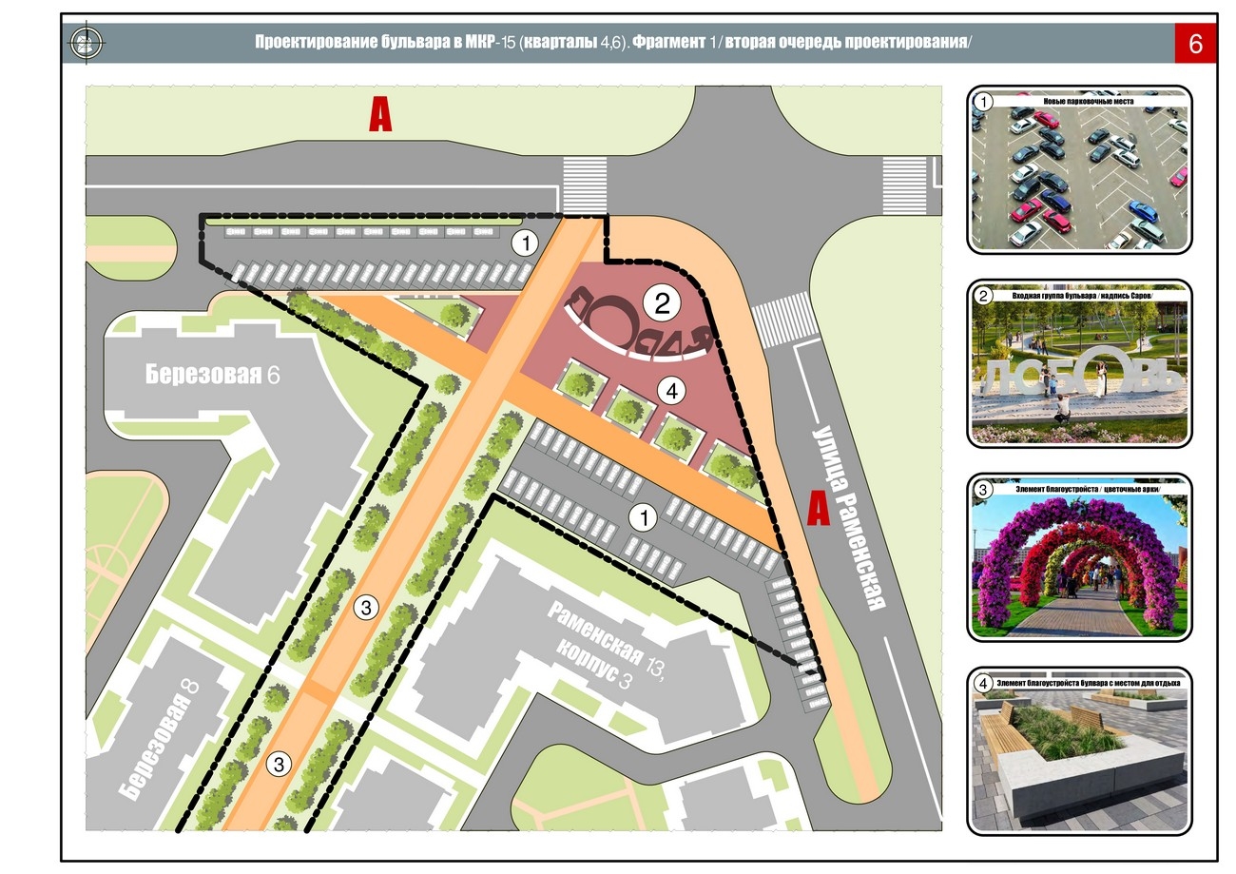The image size is (1236, 874).
Task: Click the 'улица Раменская' street label
Action: [x=849, y=516]
